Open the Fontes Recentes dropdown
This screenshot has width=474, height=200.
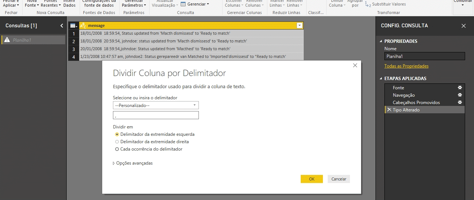point(50,4)
